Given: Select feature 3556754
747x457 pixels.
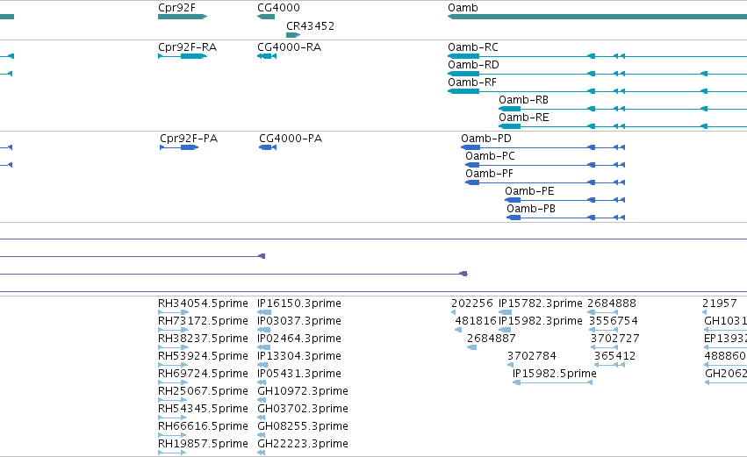Looking at the screenshot, I should 604,330.
